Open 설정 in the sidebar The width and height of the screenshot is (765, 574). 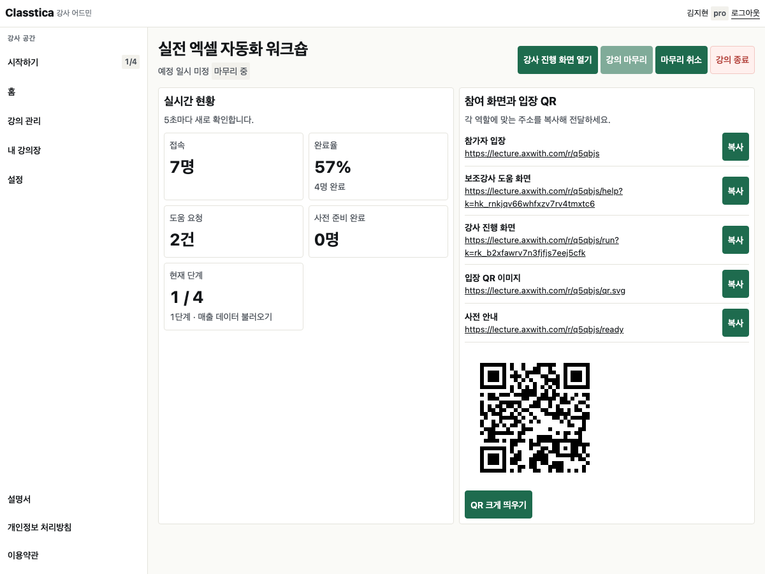pos(73,179)
